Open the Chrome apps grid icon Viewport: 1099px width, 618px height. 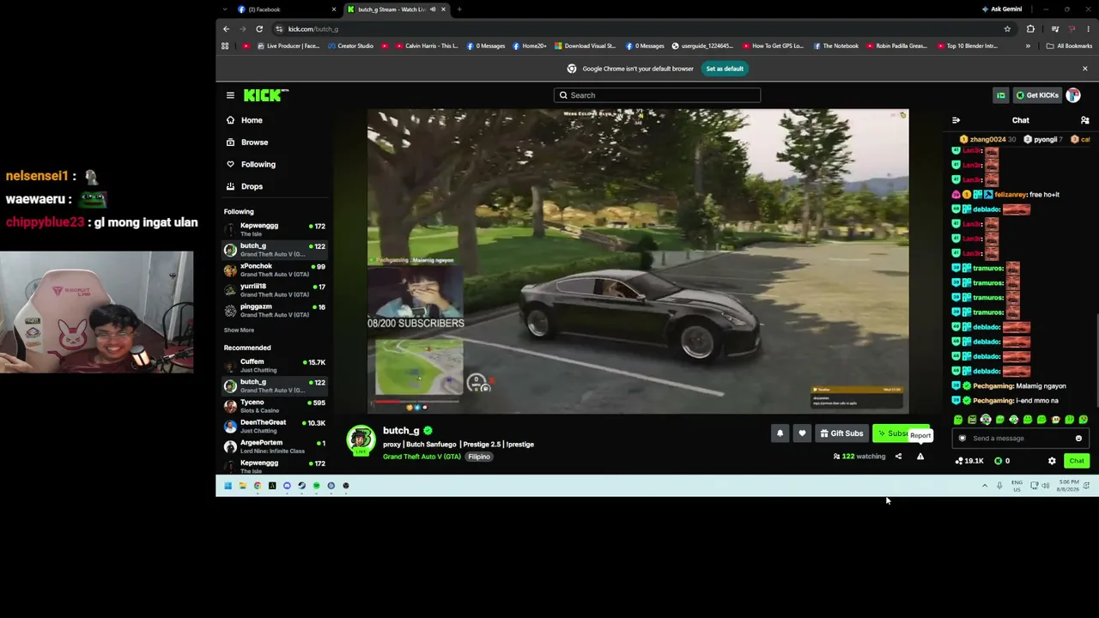point(225,46)
